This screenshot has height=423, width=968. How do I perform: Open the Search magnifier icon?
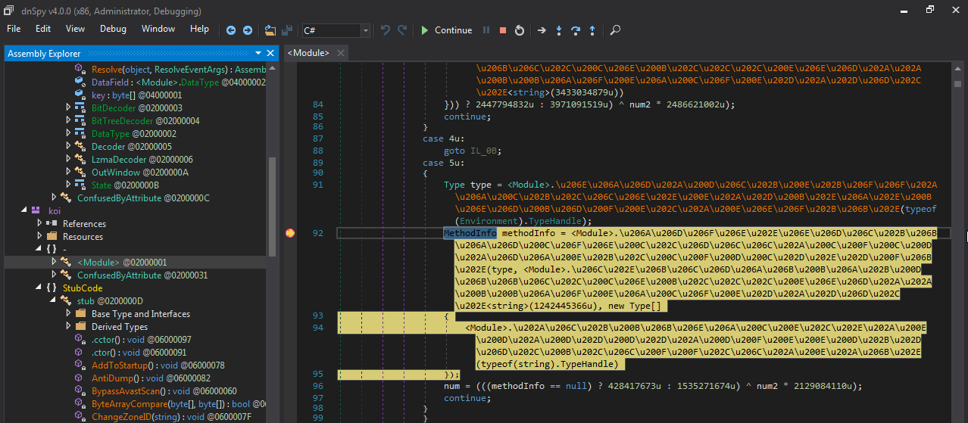[x=615, y=30]
